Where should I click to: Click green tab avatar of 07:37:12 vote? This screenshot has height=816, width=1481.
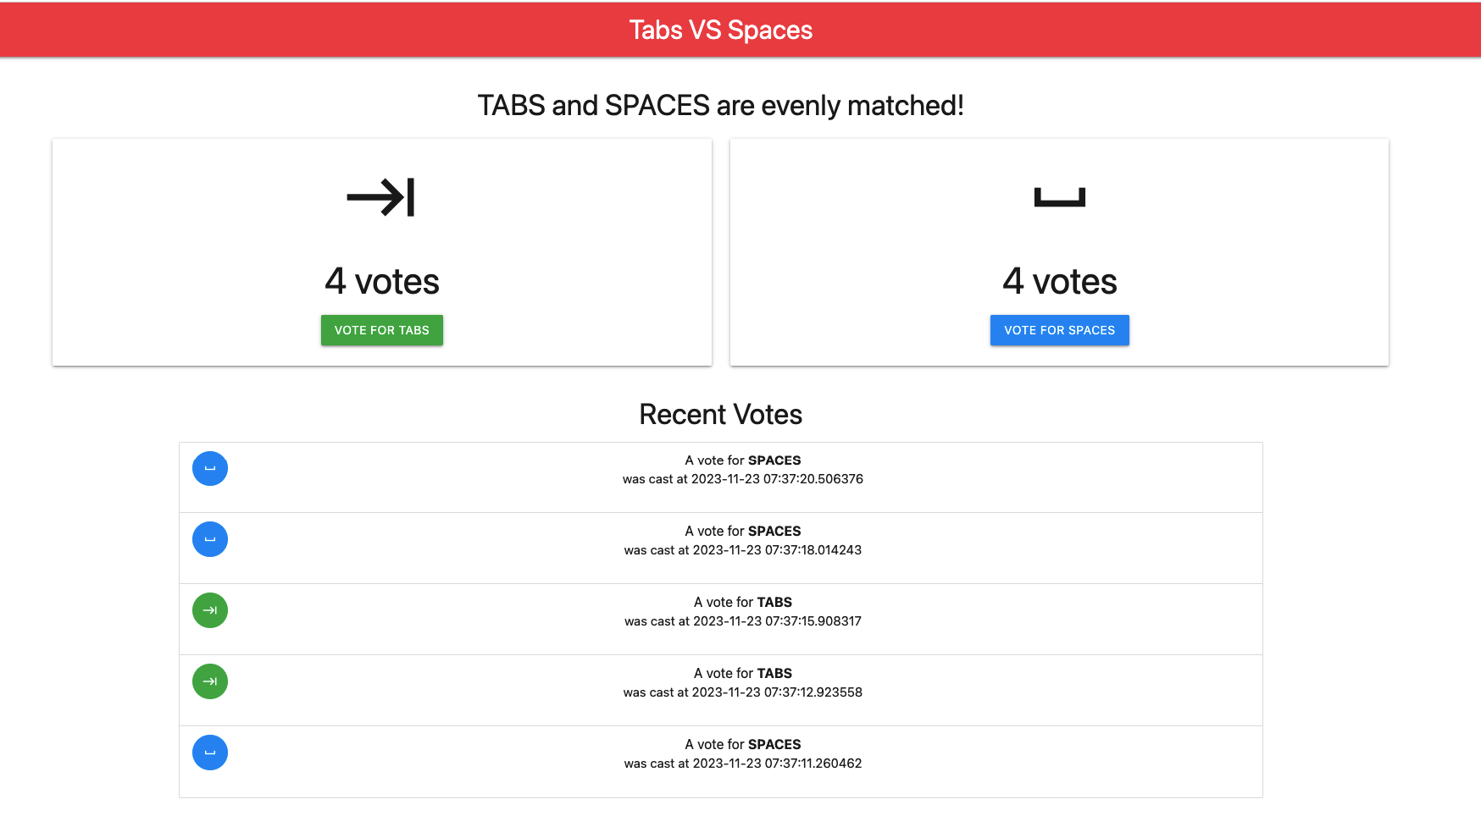coord(210,681)
